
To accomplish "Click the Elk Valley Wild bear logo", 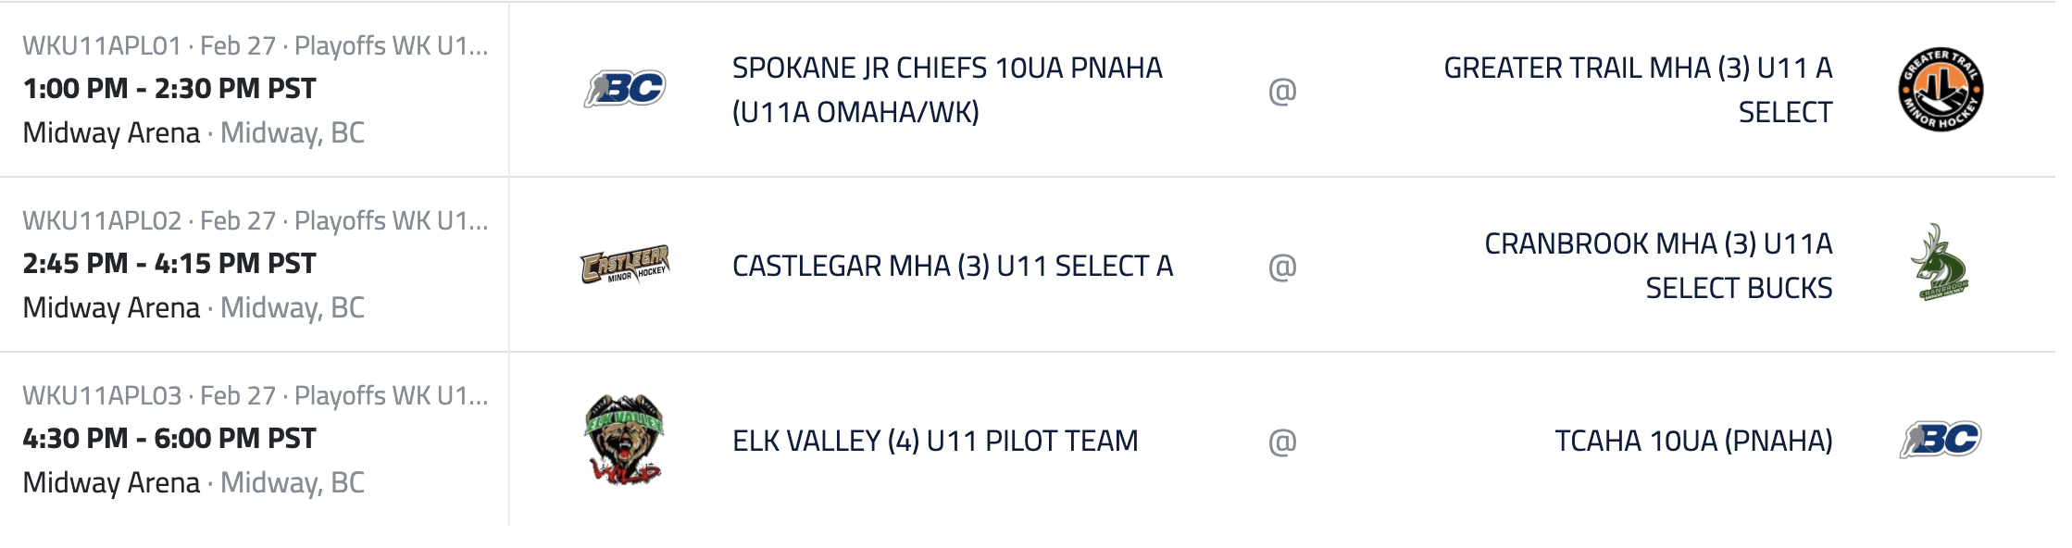I will point(625,440).
